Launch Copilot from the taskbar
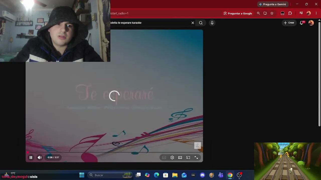Screen dimensions: 321x180 coord(147,175)
